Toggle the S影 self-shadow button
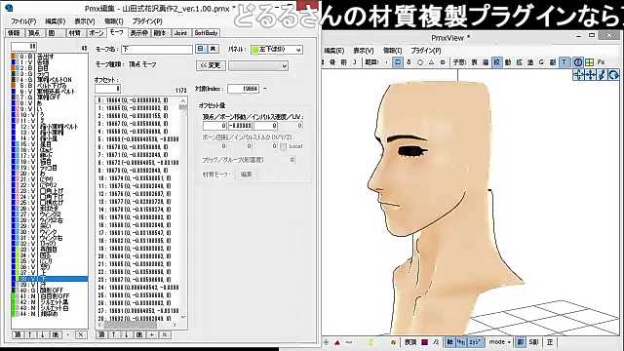 [x=534, y=342]
